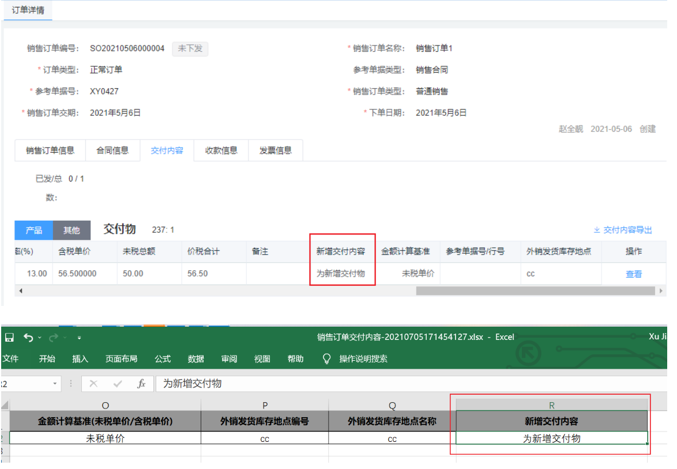Screen dimensions: 677x469
Task: Click the table's left scroll arrow
Action: pyautogui.click(x=21, y=291)
